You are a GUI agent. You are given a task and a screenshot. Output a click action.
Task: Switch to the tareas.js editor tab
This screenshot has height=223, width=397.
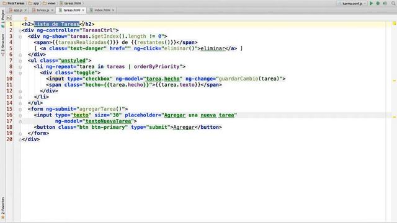click(x=43, y=10)
